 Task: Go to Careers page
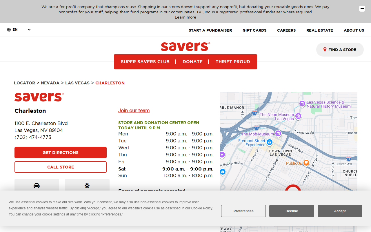tap(286, 30)
